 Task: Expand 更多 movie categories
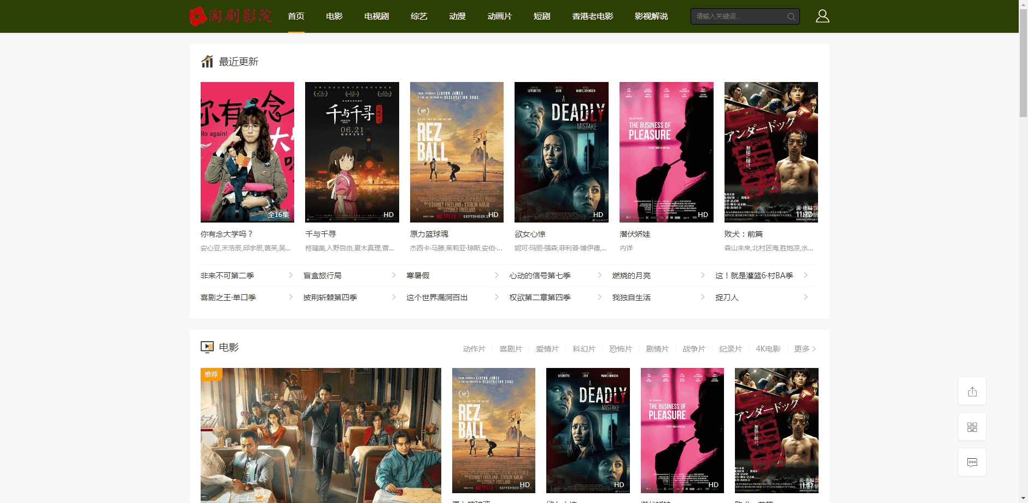click(x=805, y=349)
